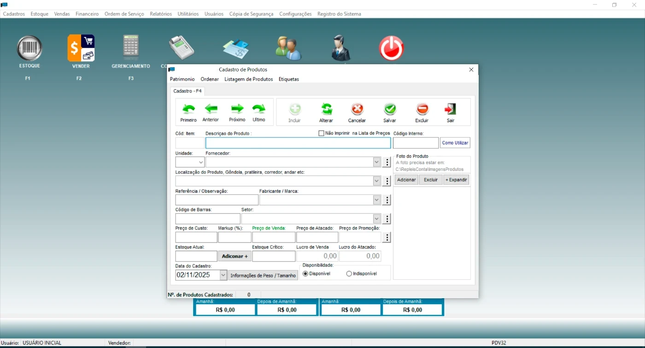Image resolution: width=645 pixels, height=348 pixels.
Task: Select the Indisponível radio button
Action: pos(349,274)
